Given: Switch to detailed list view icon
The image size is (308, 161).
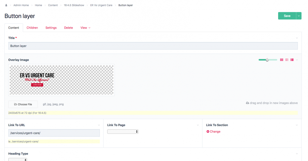Looking at the screenshot, I should tap(292, 60).
